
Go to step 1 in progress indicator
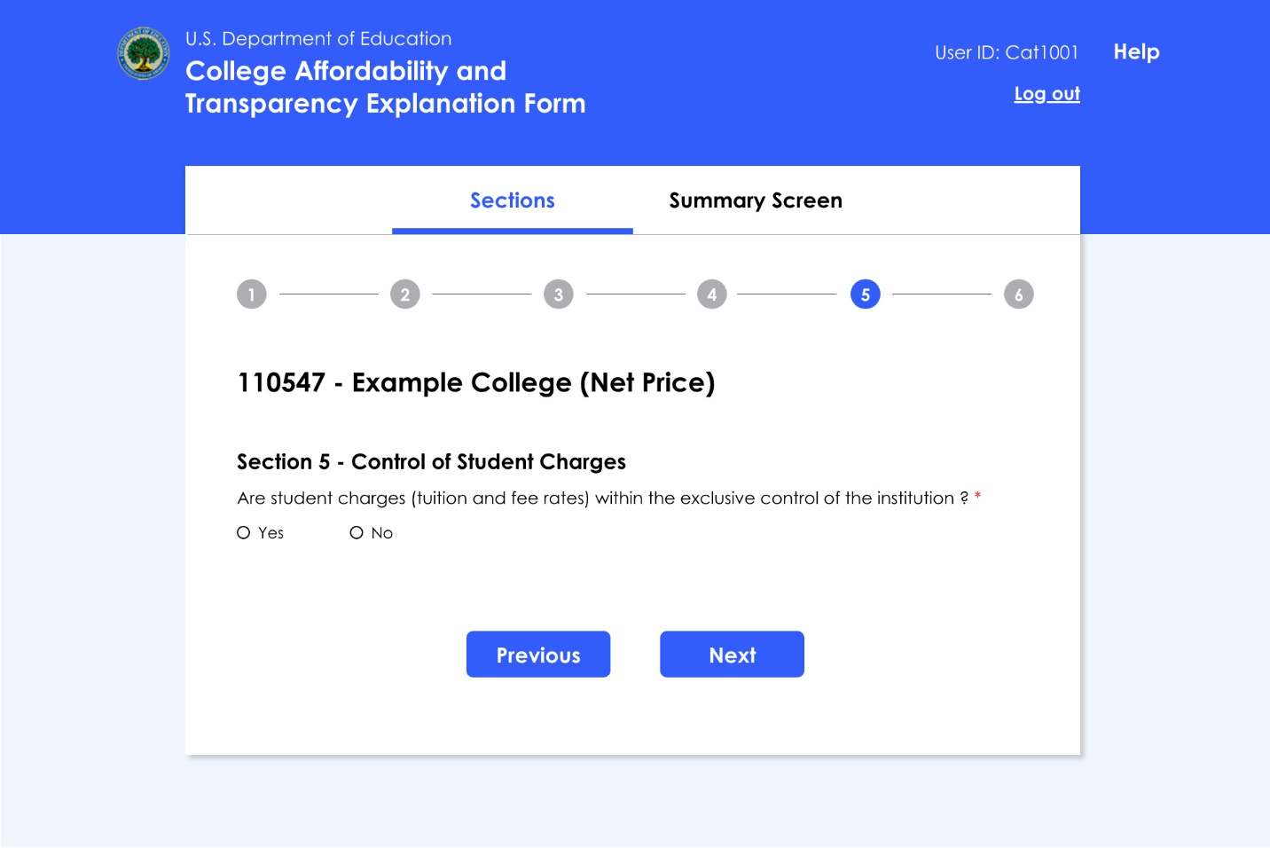click(252, 294)
